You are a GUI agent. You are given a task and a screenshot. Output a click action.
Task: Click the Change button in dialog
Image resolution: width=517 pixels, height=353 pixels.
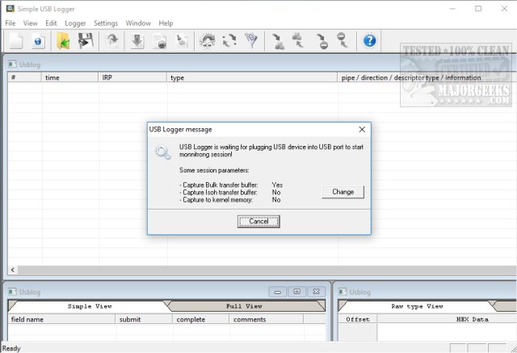(x=343, y=192)
